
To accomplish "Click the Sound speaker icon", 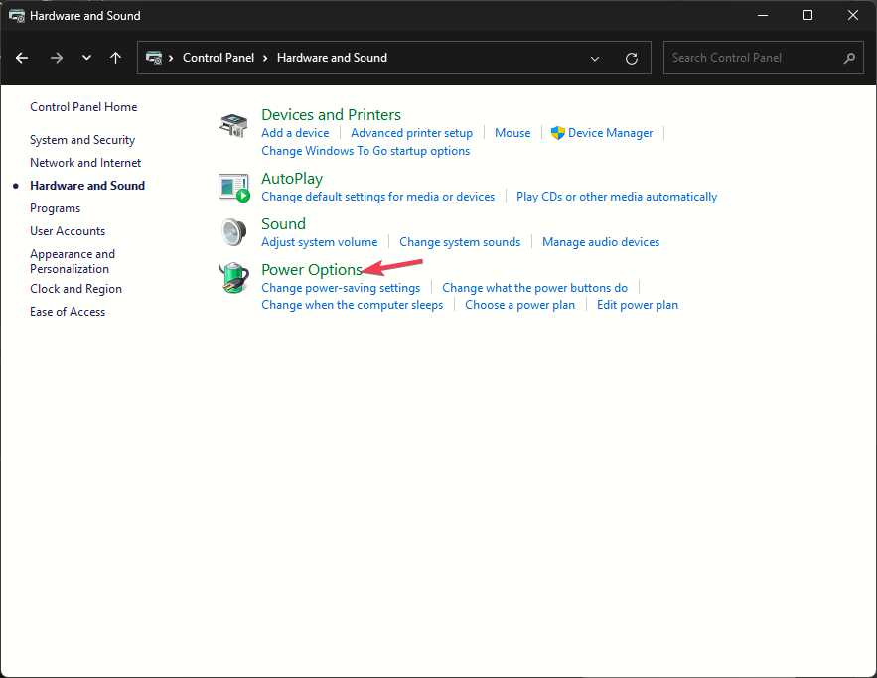I will (232, 231).
